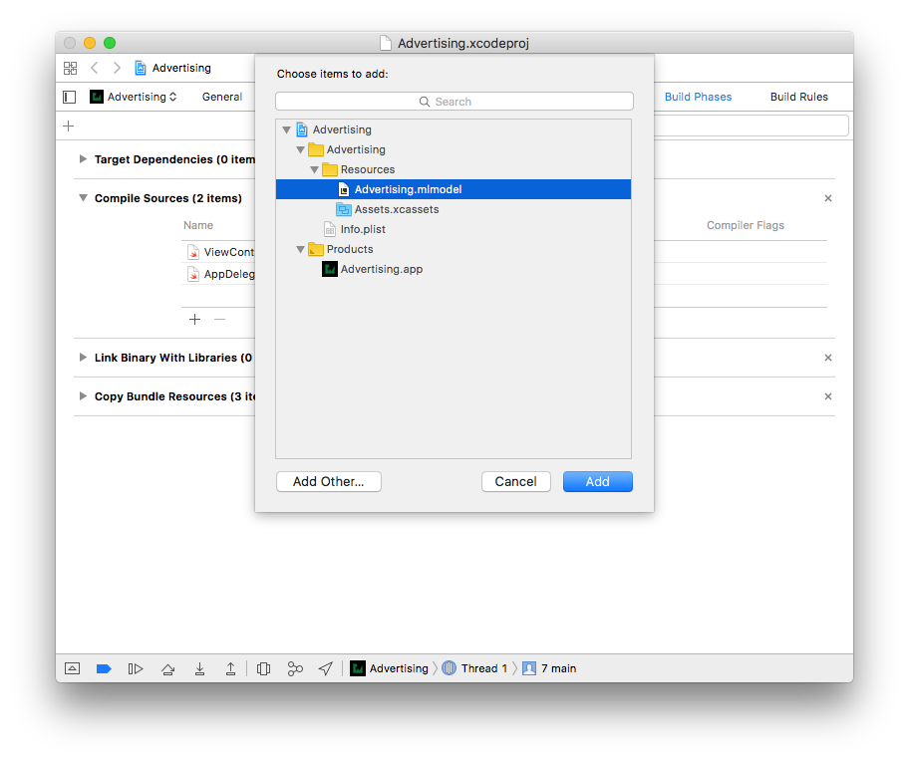This screenshot has width=909, height=762.
Task: Collapse the Compile Sources section
Action: pyautogui.click(x=83, y=198)
